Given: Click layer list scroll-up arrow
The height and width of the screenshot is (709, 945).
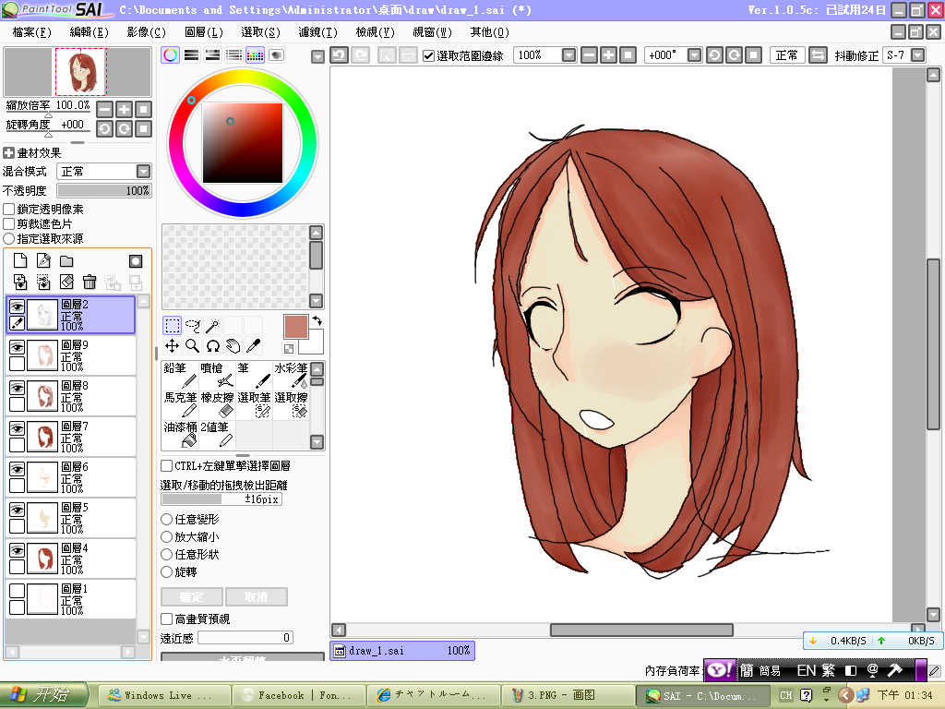Looking at the screenshot, I should pos(143,302).
